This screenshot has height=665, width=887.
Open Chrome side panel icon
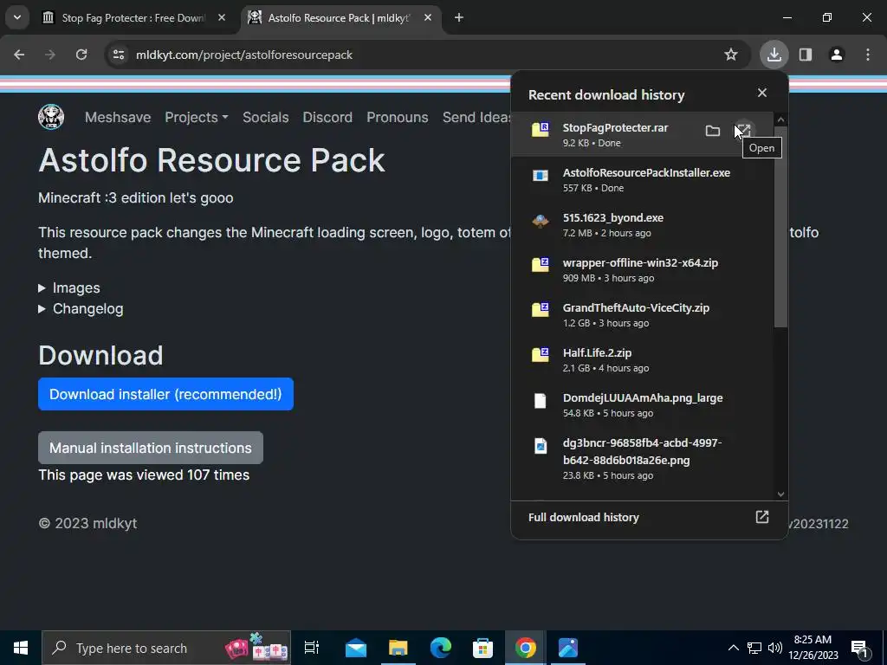(x=806, y=55)
